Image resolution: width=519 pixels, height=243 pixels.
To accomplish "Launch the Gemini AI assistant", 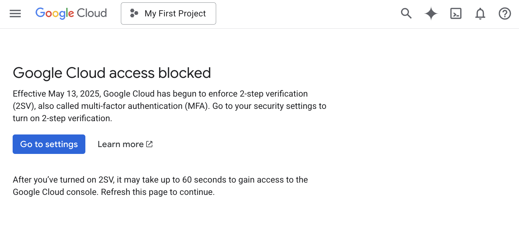I will (x=431, y=14).
